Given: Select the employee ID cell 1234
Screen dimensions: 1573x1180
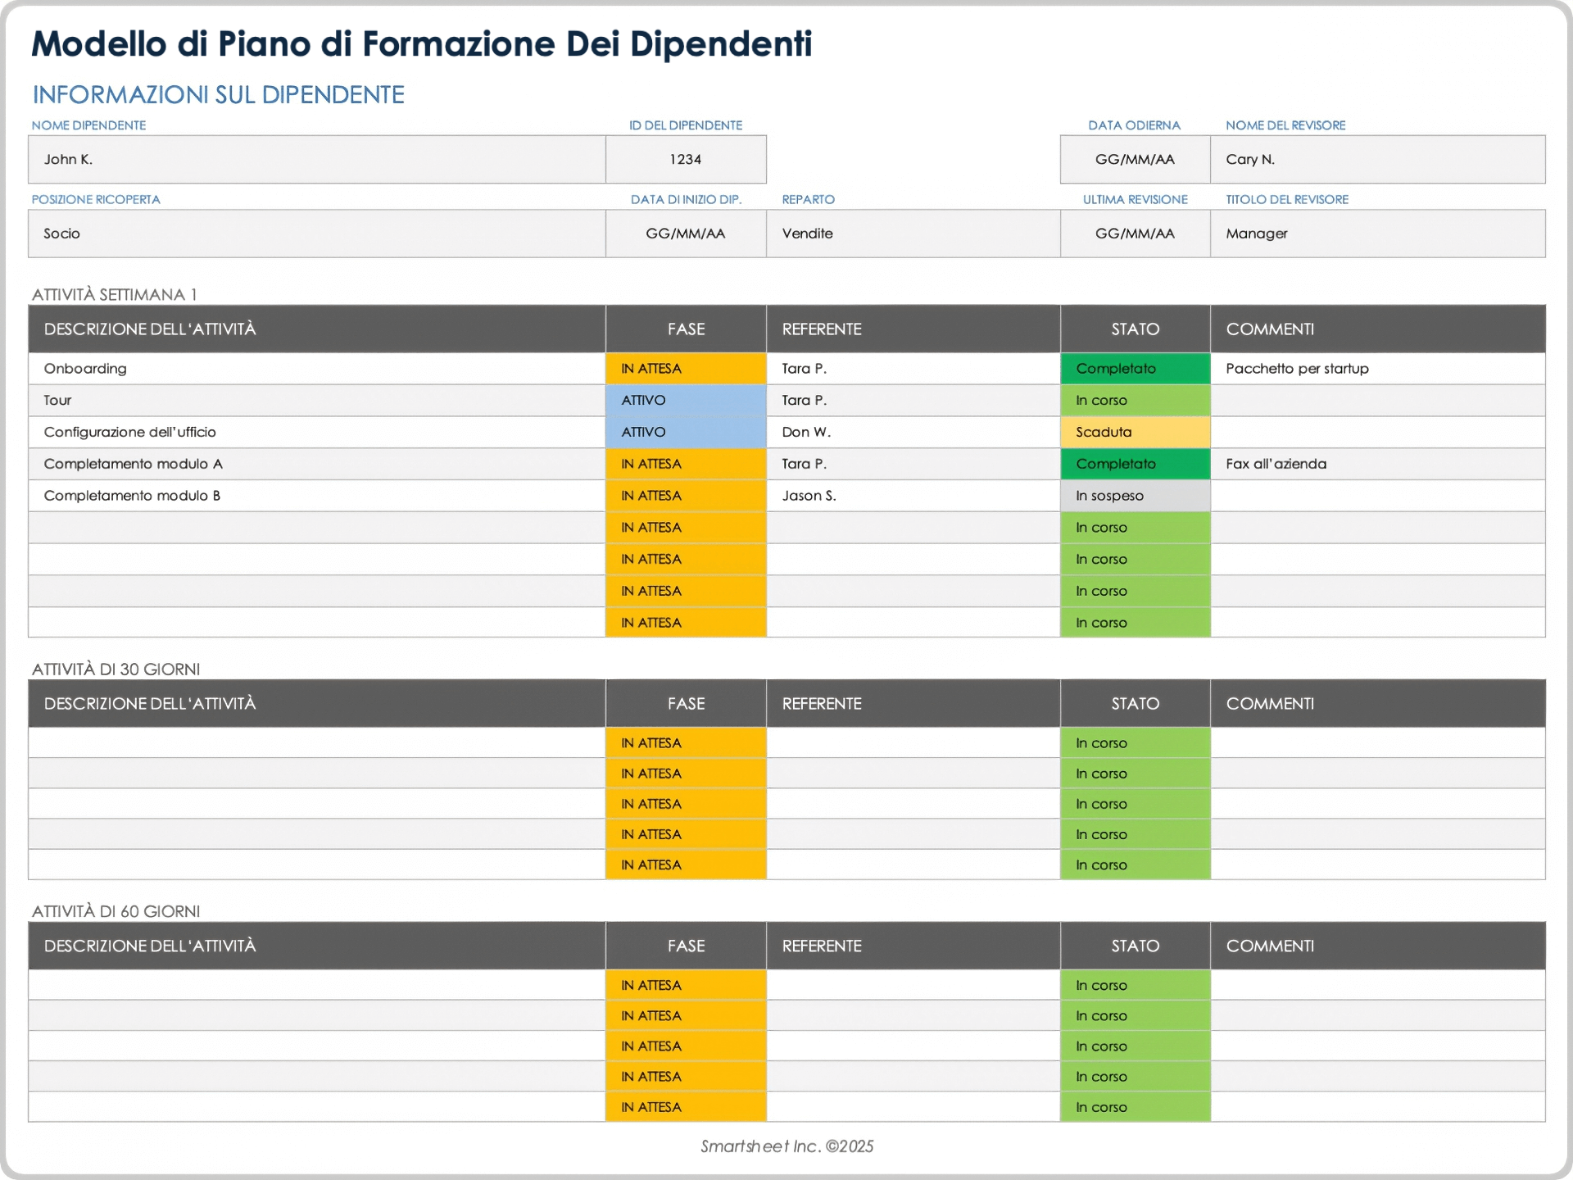Looking at the screenshot, I should tap(686, 160).
